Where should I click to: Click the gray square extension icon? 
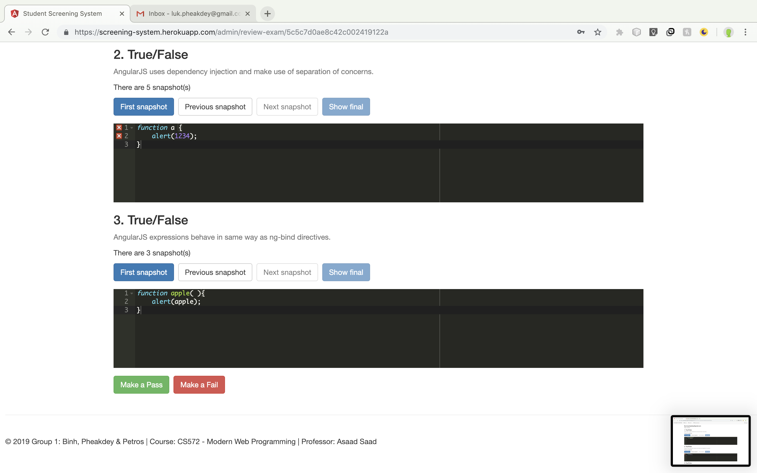pyautogui.click(x=687, y=32)
